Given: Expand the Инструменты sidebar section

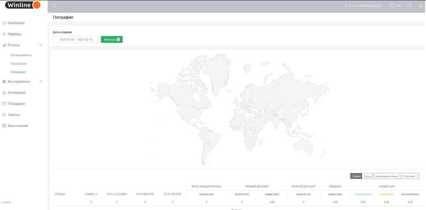Looking at the screenshot, I should (x=41, y=82).
